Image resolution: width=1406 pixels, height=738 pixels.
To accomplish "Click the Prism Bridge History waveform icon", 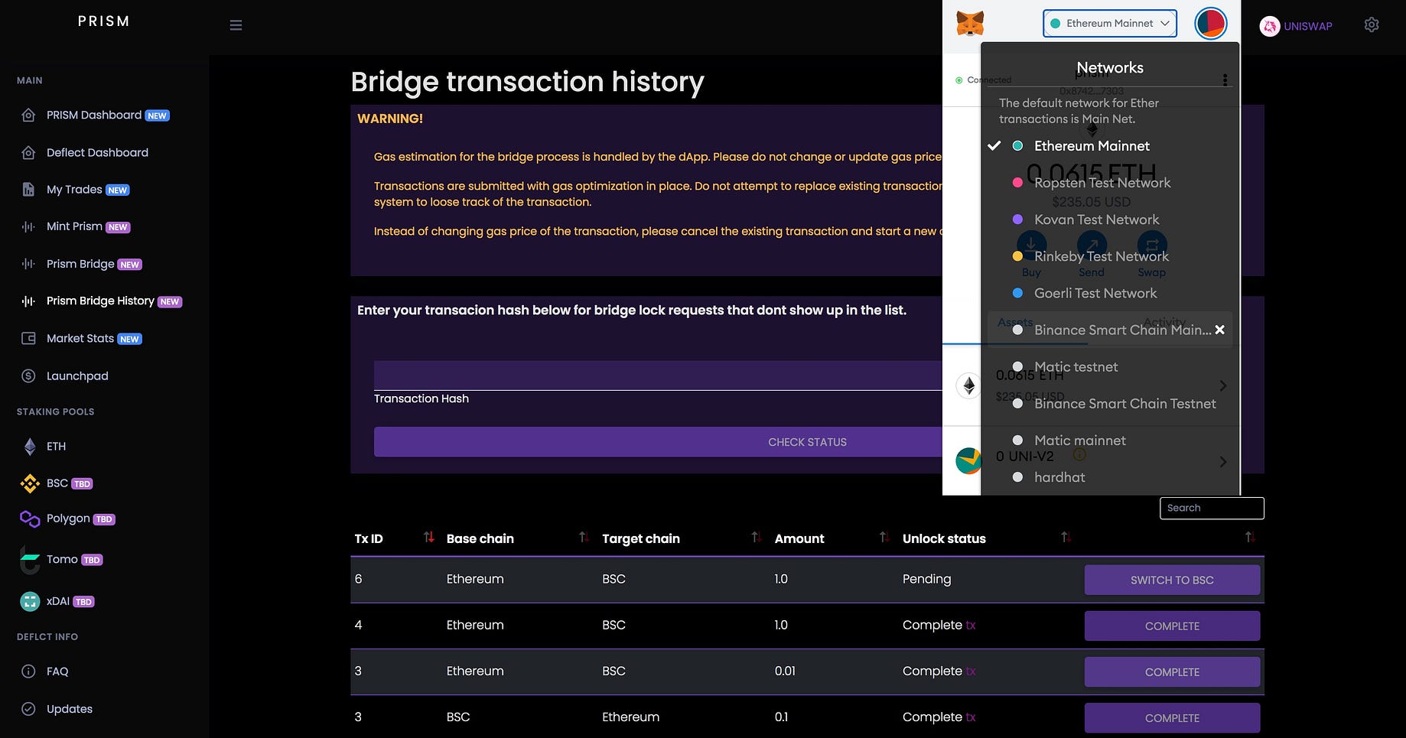I will 28,301.
